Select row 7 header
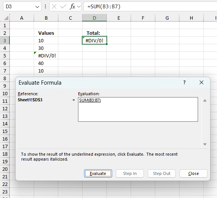Image resolution: width=217 pixels, height=198 pixels. pos(5,71)
